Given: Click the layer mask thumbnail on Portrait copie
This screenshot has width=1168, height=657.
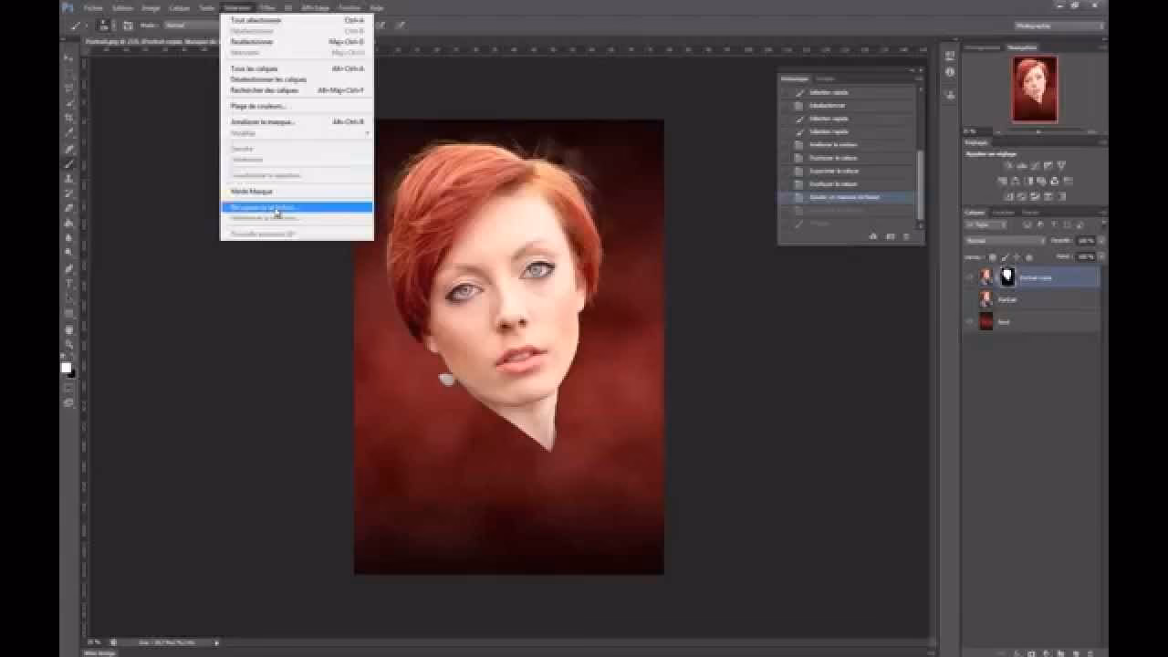Looking at the screenshot, I should coord(1006,276).
